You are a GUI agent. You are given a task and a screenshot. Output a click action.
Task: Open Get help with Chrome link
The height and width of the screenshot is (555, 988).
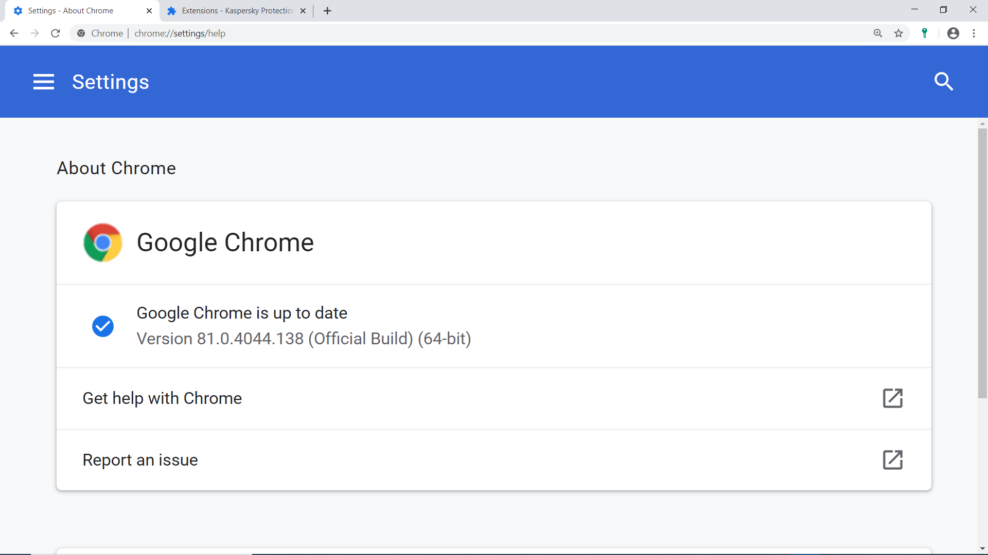494,398
